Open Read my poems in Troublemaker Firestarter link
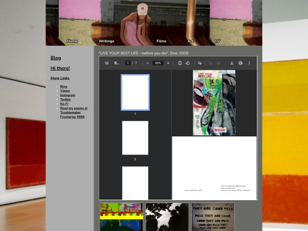Viewport: 308px width, 231px height. click(x=74, y=112)
